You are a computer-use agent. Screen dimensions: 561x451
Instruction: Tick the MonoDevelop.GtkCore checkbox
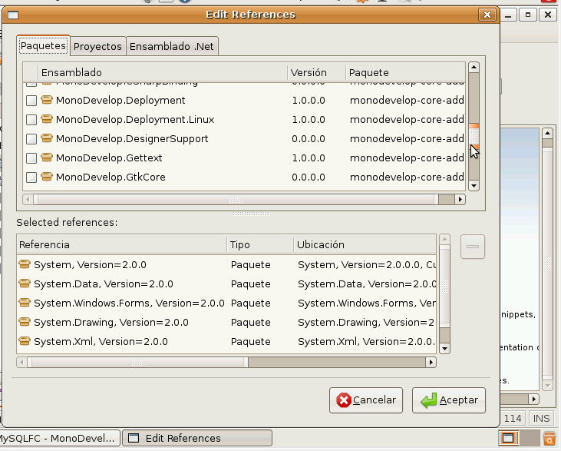tap(31, 177)
